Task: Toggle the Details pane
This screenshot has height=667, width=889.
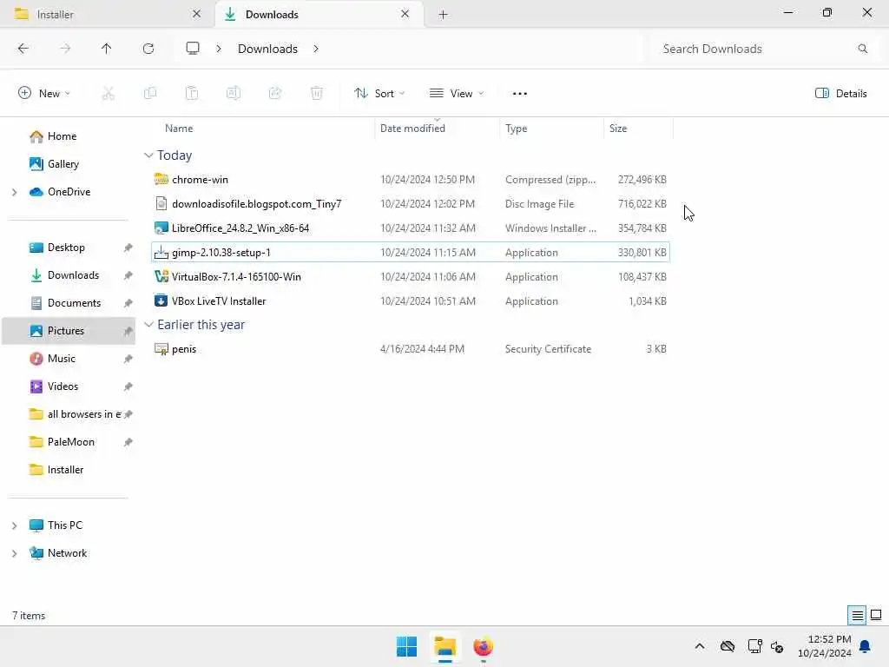Action: point(840,94)
